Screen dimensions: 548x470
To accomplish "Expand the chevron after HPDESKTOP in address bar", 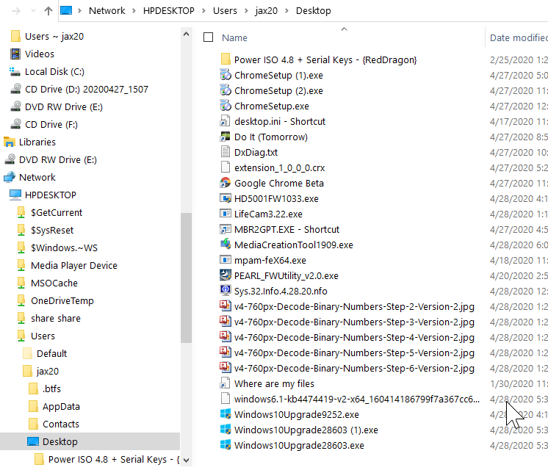I will [x=203, y=11].
